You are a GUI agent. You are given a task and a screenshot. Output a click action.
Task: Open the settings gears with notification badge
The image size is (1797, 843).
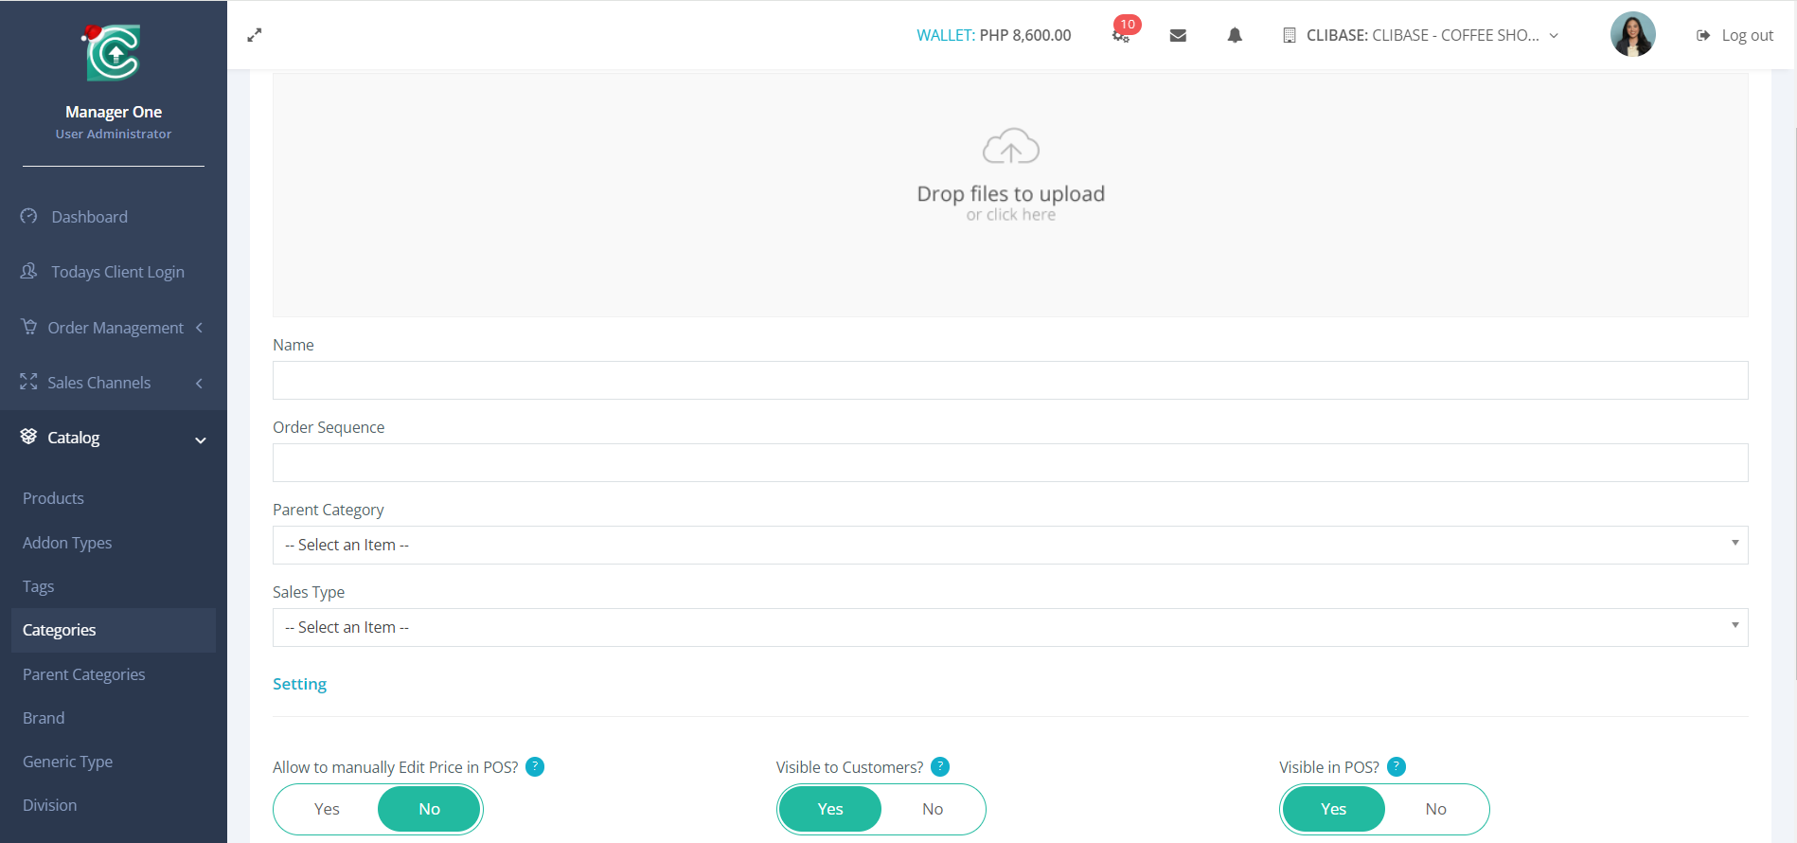coord(1121,35)
